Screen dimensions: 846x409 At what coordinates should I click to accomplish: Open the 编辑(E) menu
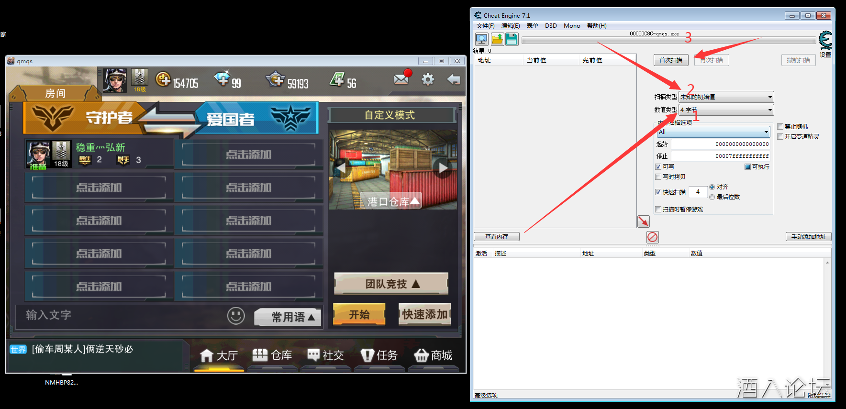coord(511,26)
